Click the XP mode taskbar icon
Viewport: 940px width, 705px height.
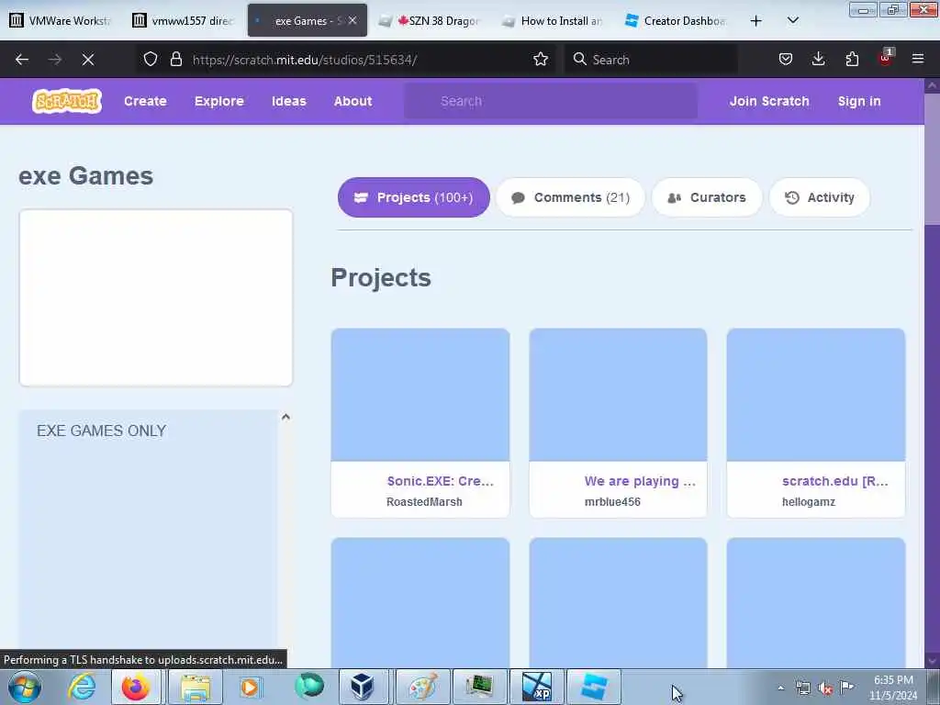[x=536, y=687]
